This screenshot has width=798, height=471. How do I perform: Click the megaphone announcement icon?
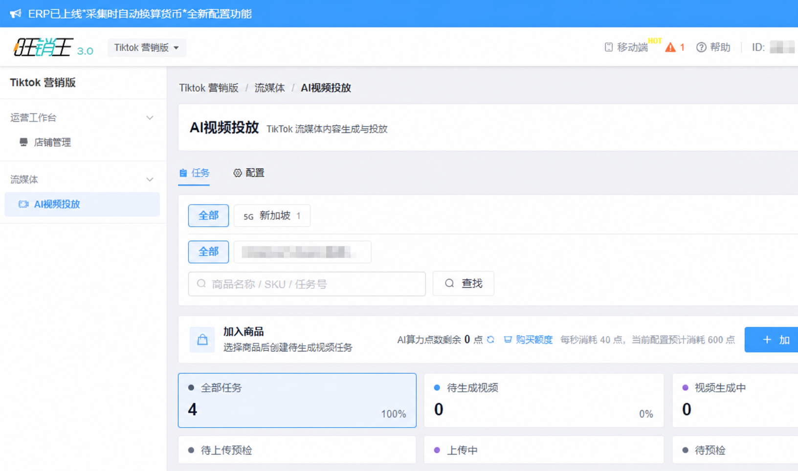pyautogui.click(x=16, y=14)
